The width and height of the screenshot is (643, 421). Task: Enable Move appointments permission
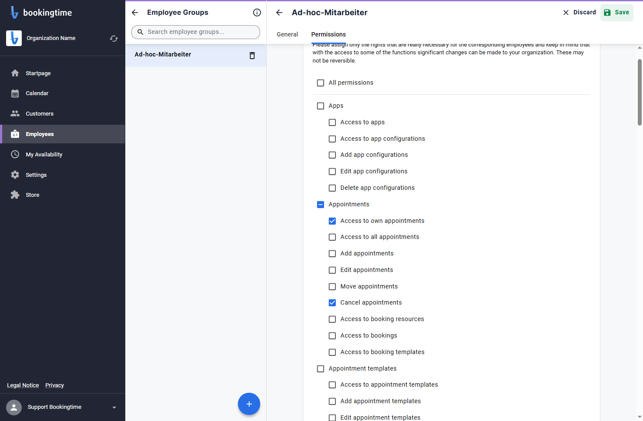tap(332, 287)
